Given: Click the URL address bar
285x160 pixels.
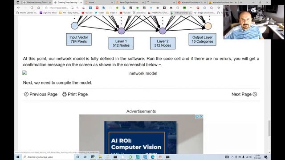Looking at the screenshot, I should point(58,8).
